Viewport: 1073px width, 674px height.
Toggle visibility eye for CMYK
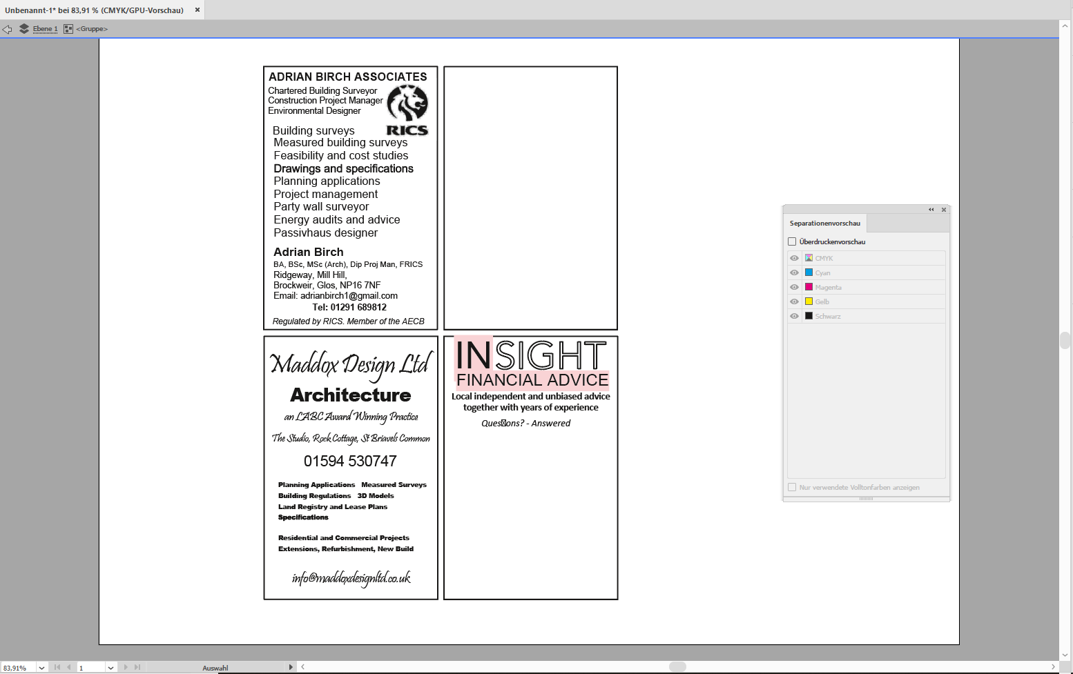coord(794,258)
